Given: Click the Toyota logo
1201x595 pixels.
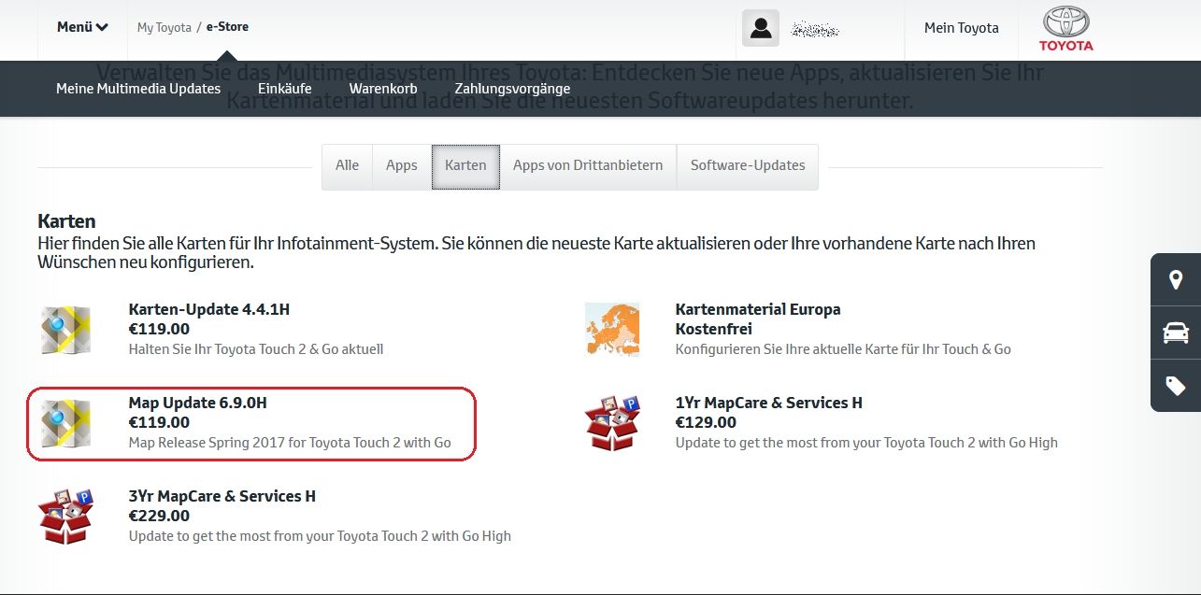Looking at the screenshot, I should click(1065, 29).
